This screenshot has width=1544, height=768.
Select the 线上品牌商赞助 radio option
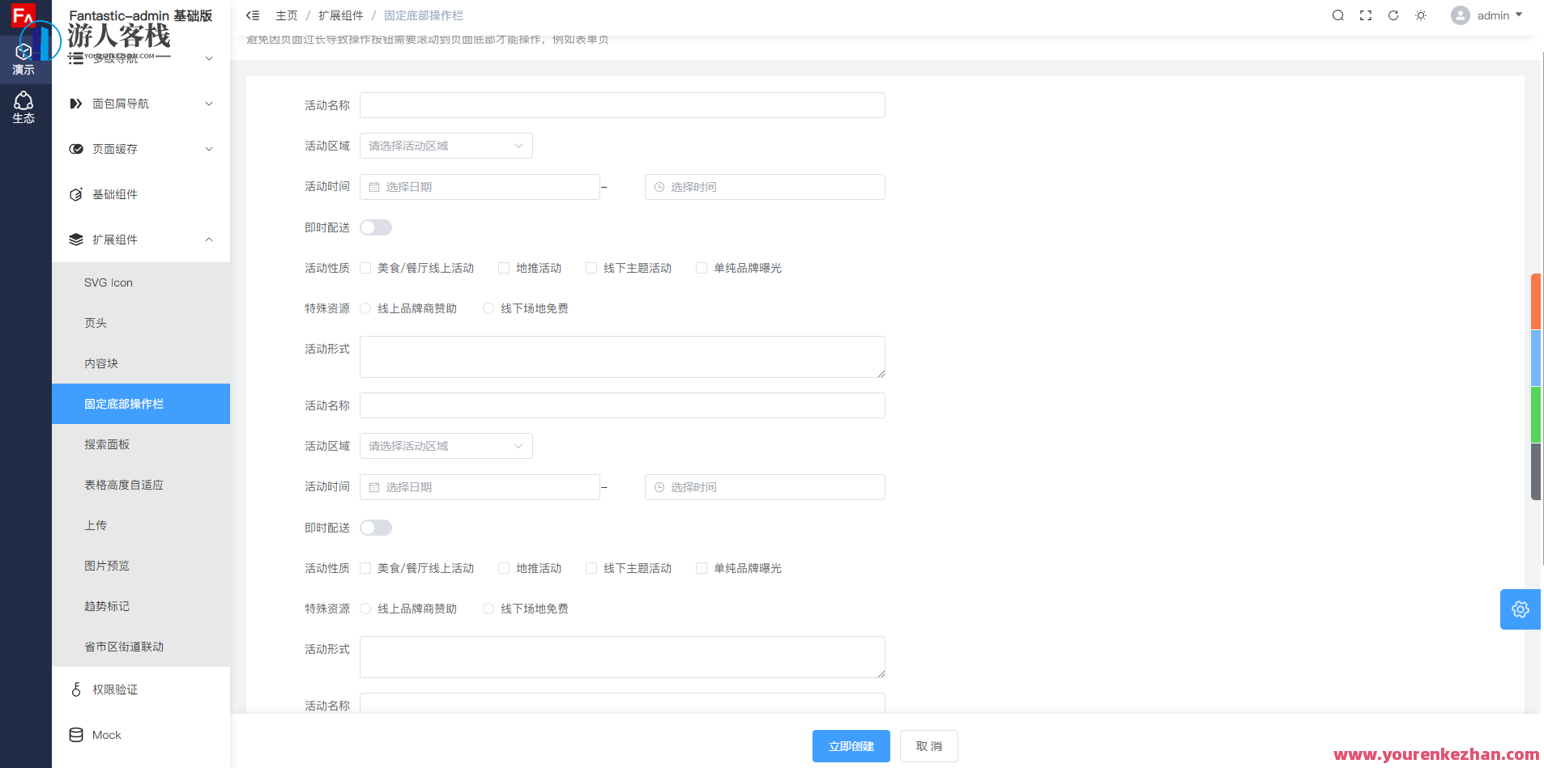click(x=365, y=308)
